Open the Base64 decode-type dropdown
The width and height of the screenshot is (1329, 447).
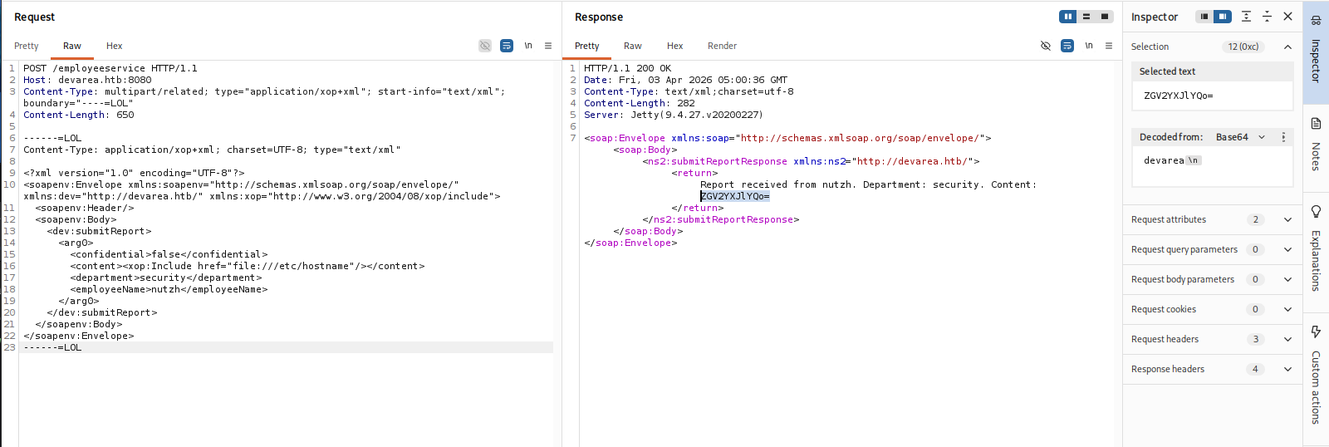click(1241, 137)
